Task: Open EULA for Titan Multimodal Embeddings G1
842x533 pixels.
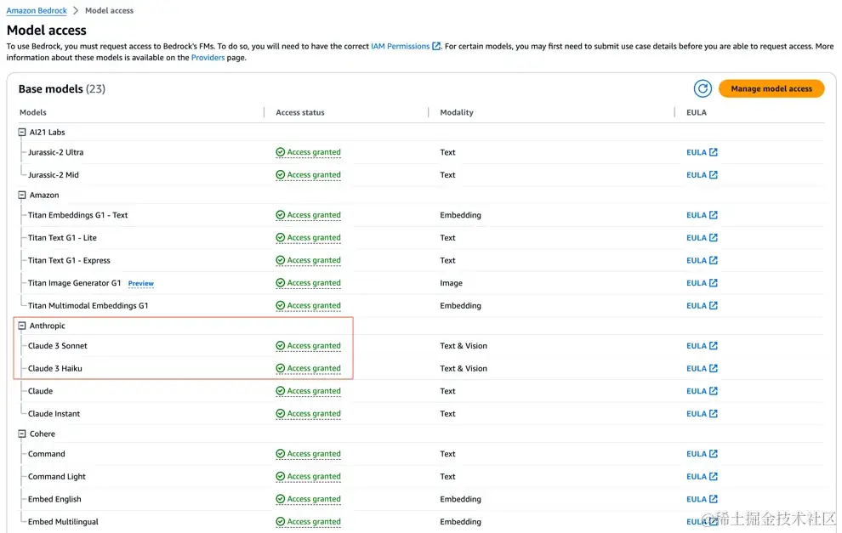Action: (702, 305)
